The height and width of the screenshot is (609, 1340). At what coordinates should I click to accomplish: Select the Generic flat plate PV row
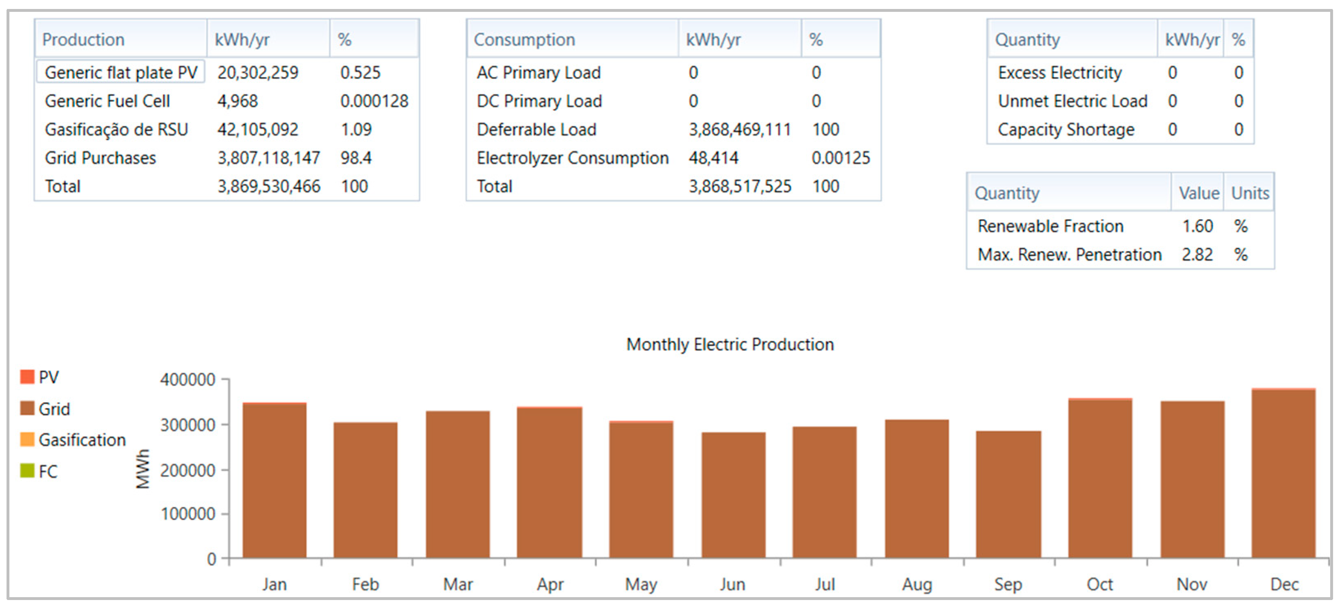pyautogui.click(x=120, y=72)
